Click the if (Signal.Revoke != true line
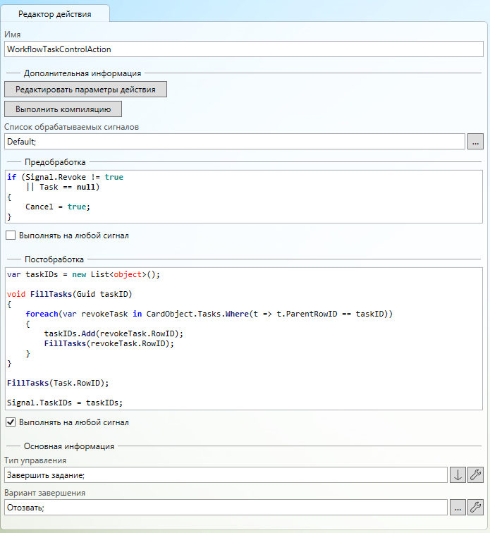Screen dimensions: 490x533 65,177
